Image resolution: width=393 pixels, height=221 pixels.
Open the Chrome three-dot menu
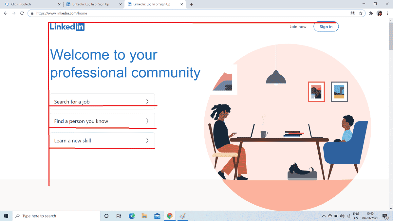tap(387, 13)
